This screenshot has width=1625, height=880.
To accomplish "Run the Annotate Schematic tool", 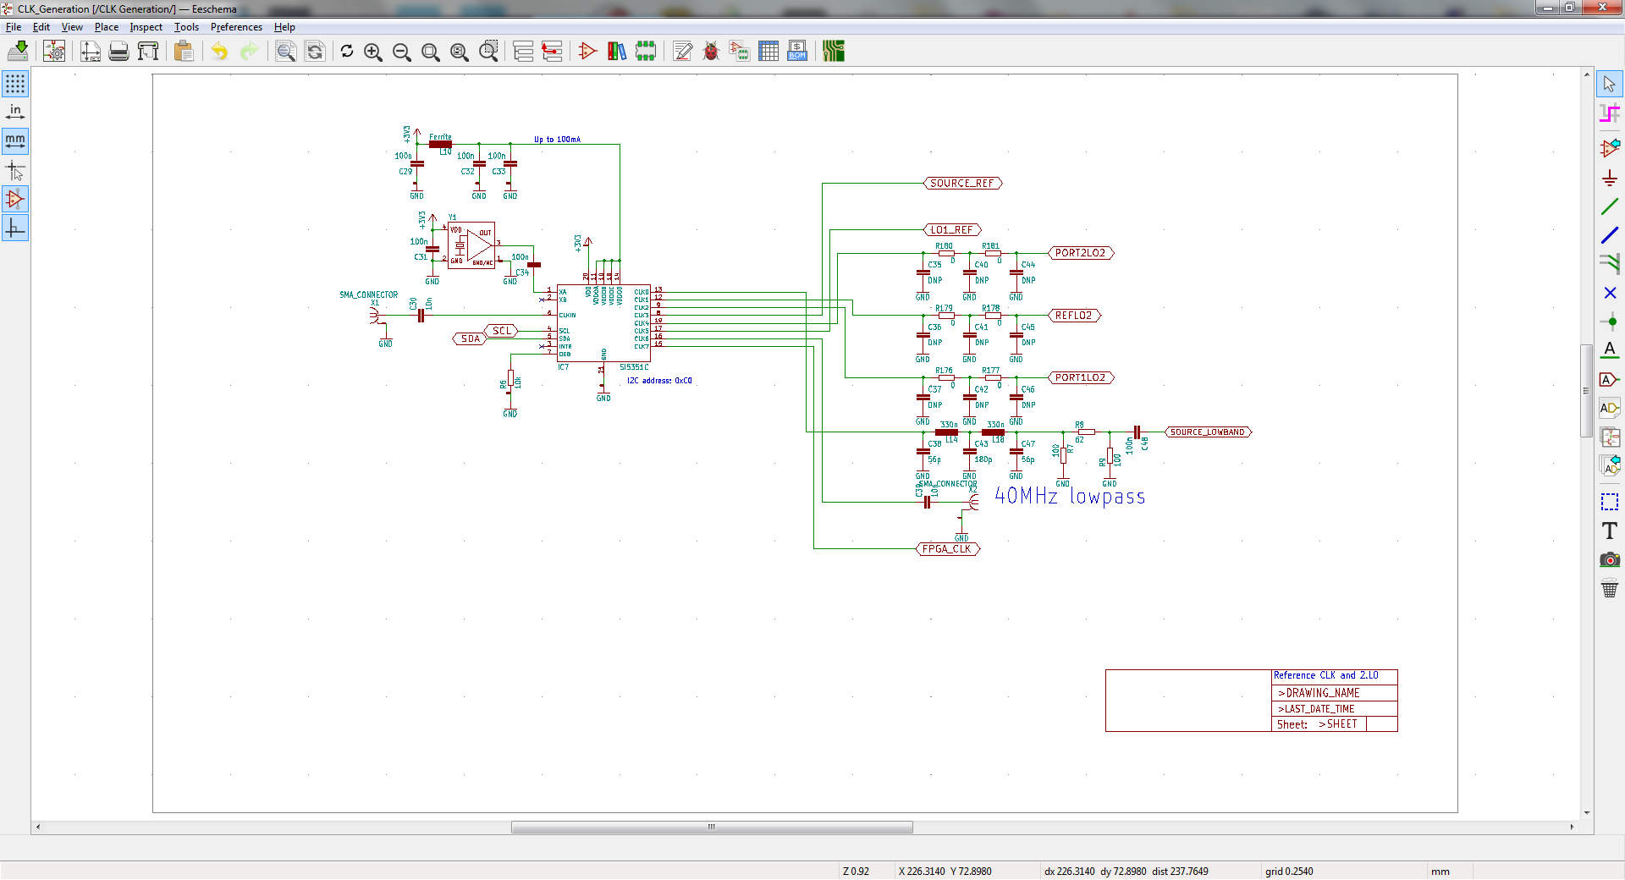I will pyautogui.click(x=681, y=51).
